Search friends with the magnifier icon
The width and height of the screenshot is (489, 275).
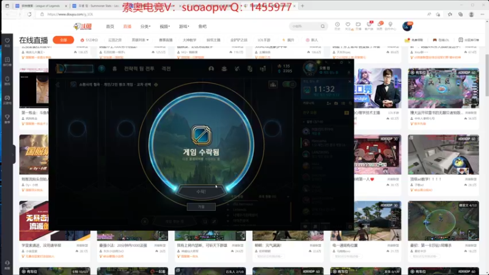tap(350, 103)
